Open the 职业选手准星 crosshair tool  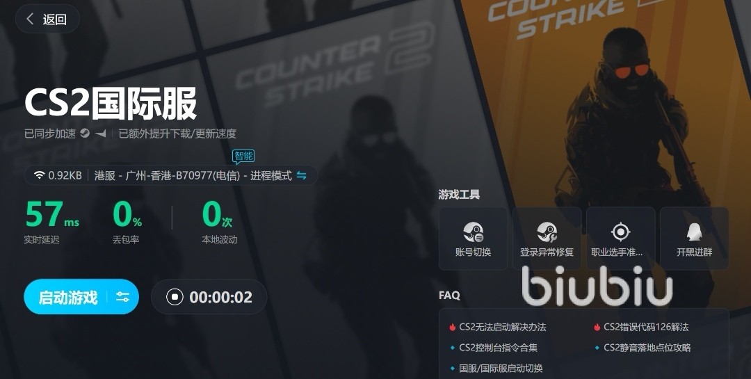coord(621,239)
